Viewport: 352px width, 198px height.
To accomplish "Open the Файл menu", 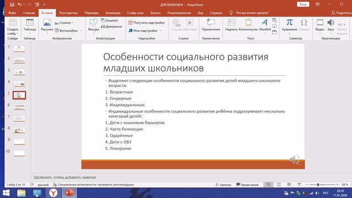I will (12, 13).
